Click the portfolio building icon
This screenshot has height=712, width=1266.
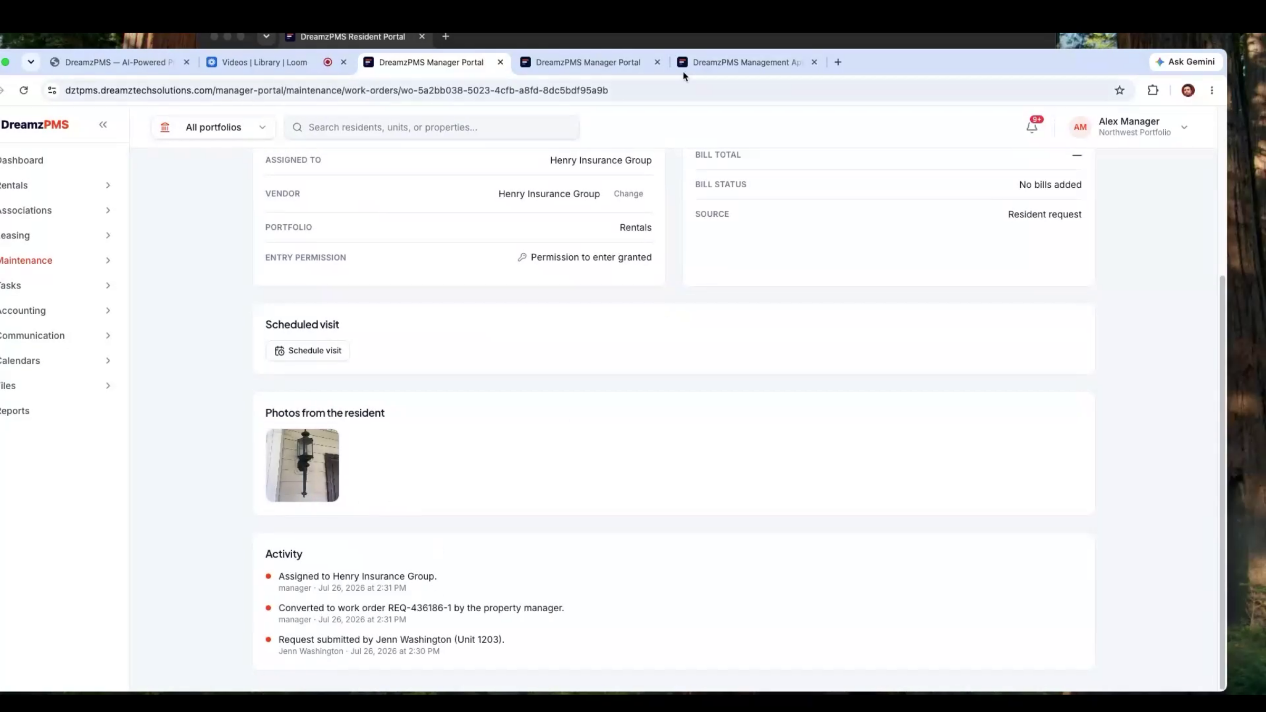click(165, 127)
